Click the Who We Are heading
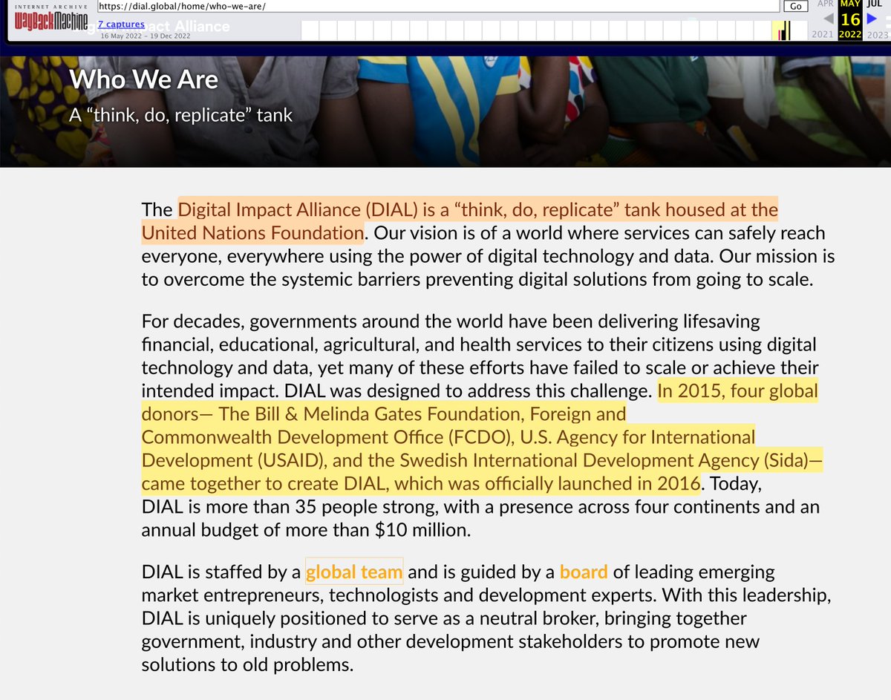891x700 pixels. 144,79
